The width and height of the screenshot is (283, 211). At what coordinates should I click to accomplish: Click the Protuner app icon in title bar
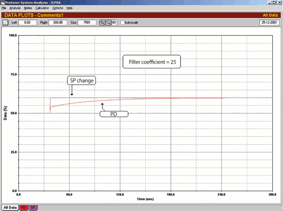pyautogui.click(x=3, y=2)
